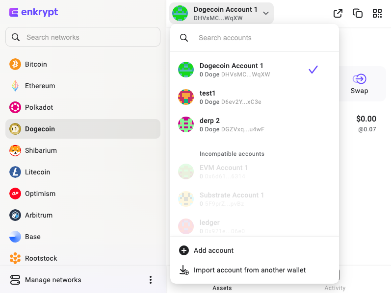Click the Dogecoin network icon
The image size is (391, 293).
coord(15,129)
